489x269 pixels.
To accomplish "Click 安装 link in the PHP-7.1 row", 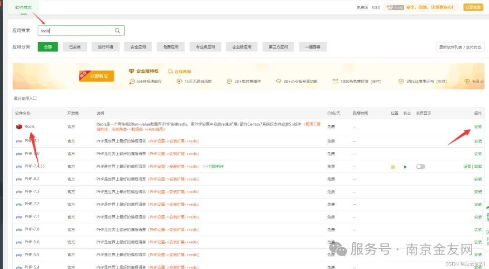I will coord(478,217).
